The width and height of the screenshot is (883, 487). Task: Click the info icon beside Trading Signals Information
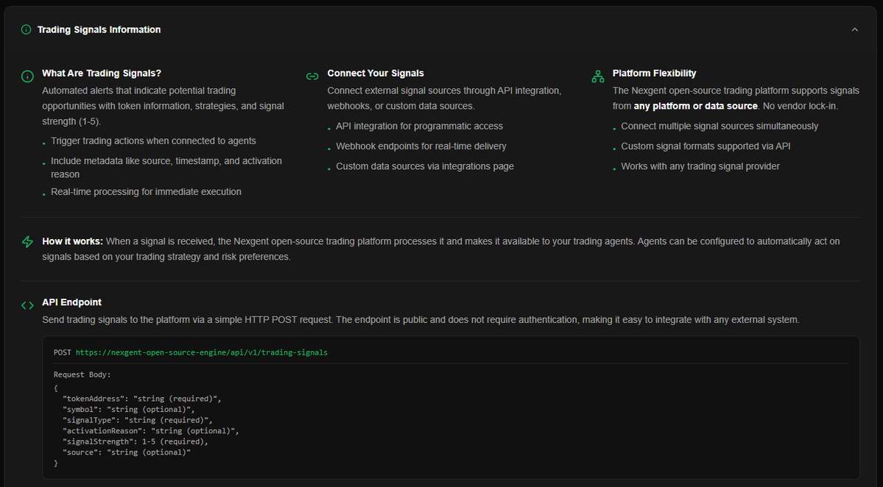[26, 30]
